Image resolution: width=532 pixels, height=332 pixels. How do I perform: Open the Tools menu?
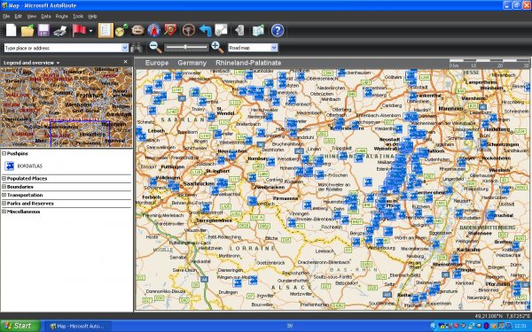click(x=78, y=16)
